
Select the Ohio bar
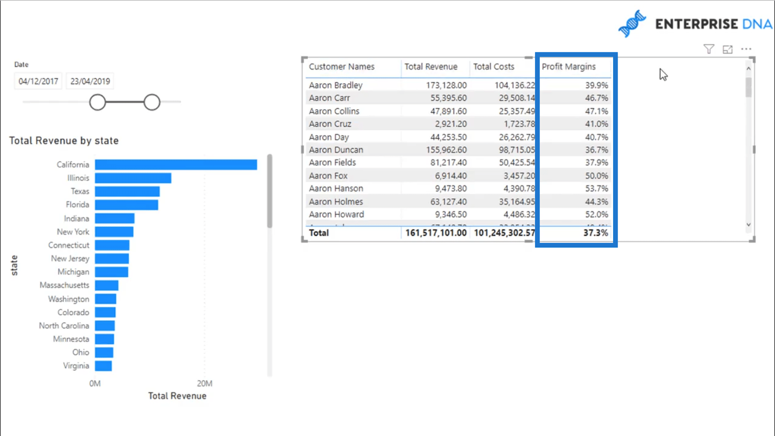(104, 352)
